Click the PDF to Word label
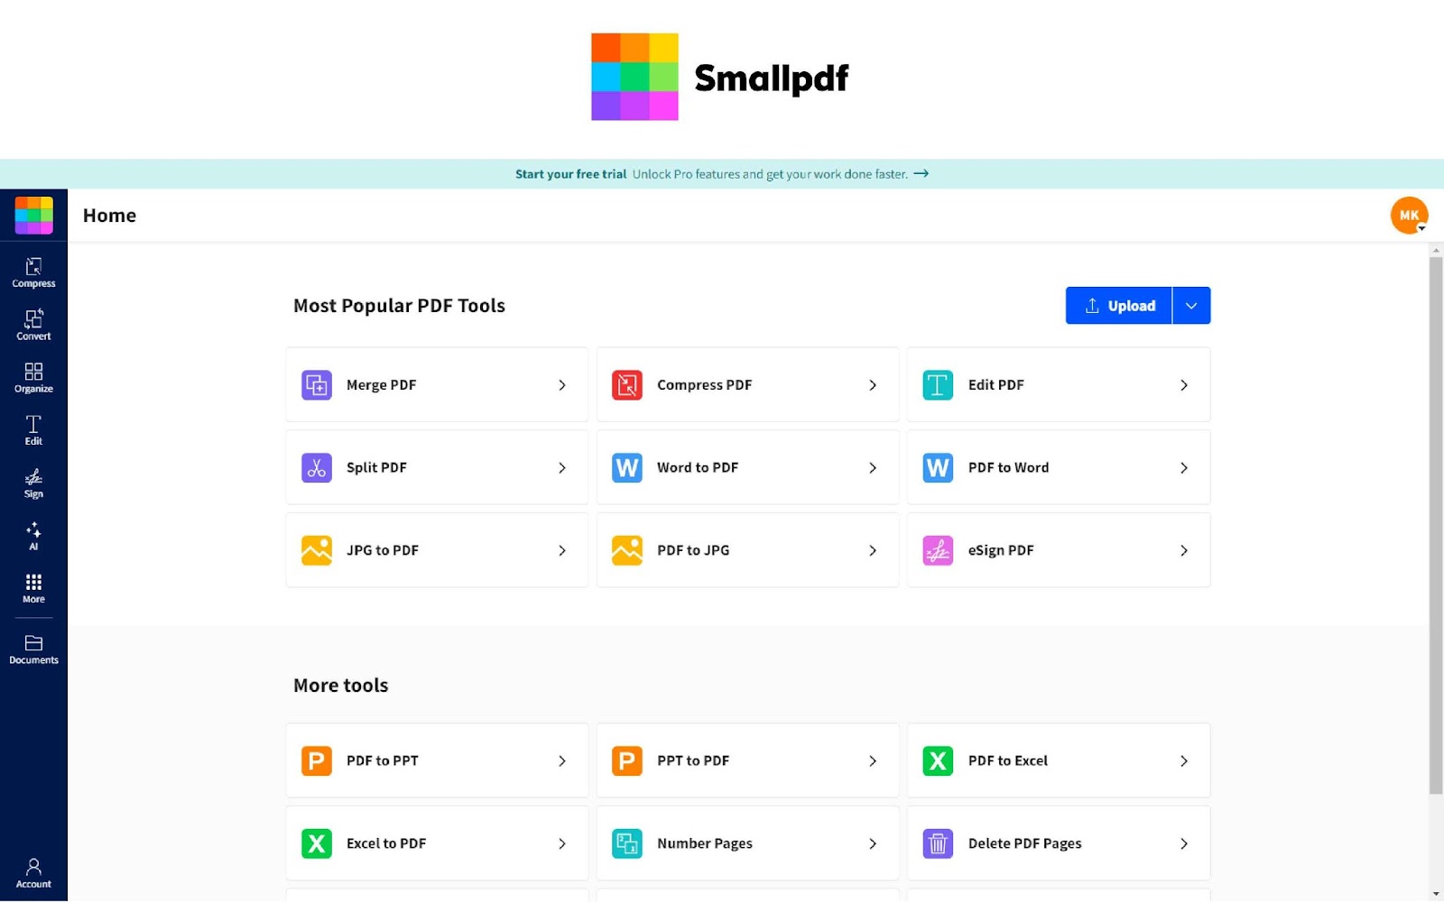Image resolution: width=1444 pixels, height=902 pixels. 1008,468
